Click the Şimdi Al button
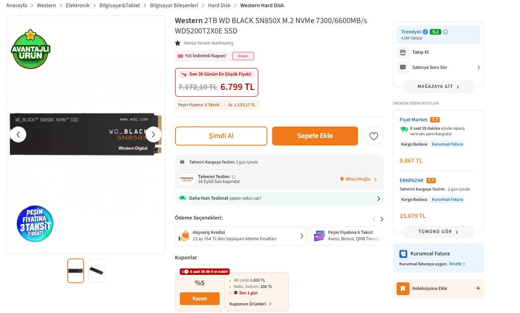The width and height of the screenshot is (520, 313). (221, 136)
